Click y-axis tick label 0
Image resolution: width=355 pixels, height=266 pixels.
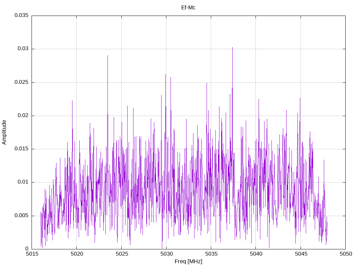(27, 249)
